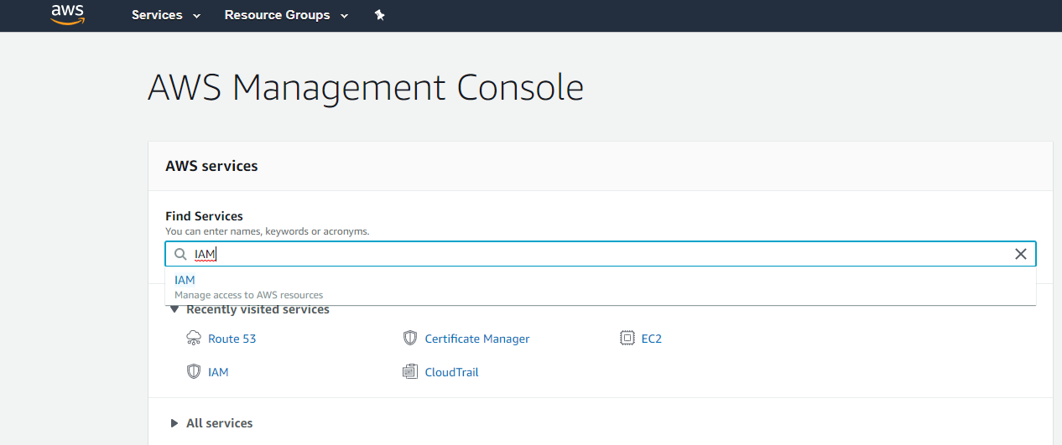Click the EC2 chip icon
The height and width of the screenshot is (445, 1062).
click(627, 339)
